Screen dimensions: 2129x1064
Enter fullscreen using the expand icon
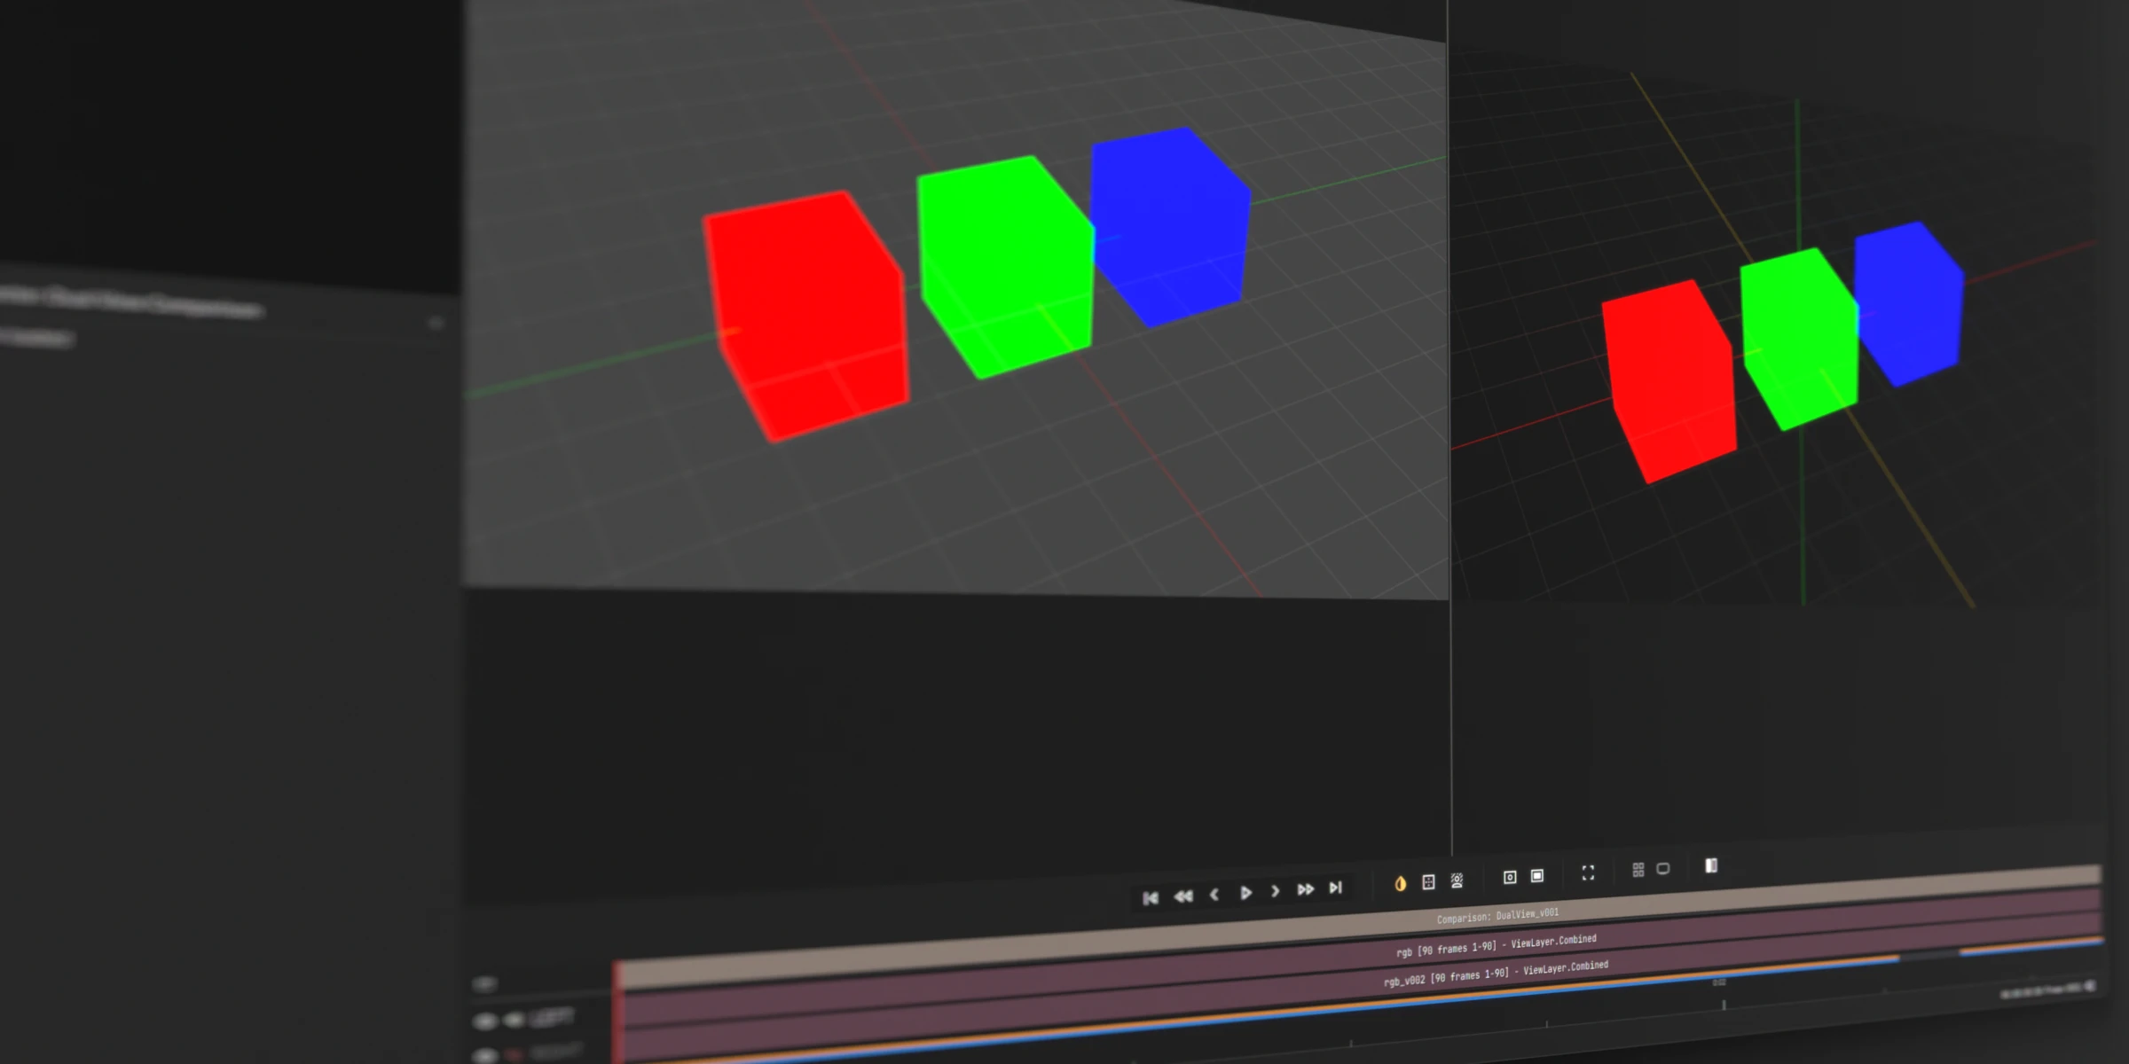pos(1588,874)
